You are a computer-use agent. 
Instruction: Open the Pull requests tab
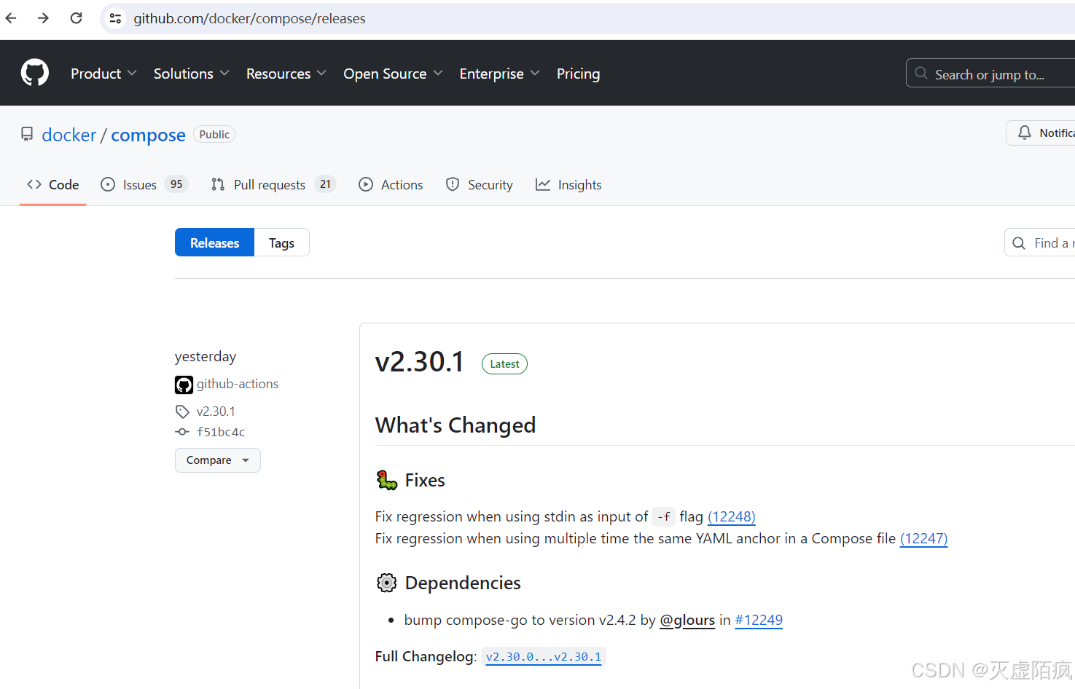pyautogui.click(x=273, y=185)
